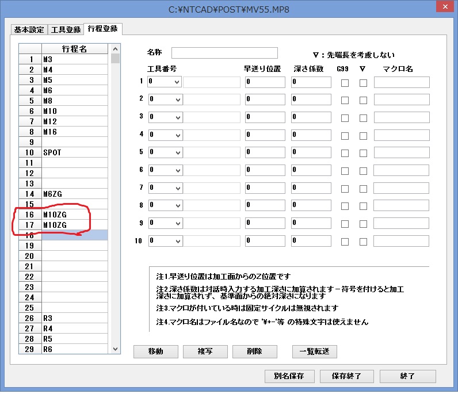Click the 早送り位置 field in row 8
This screenshot has width=458, height=394.
265,205
